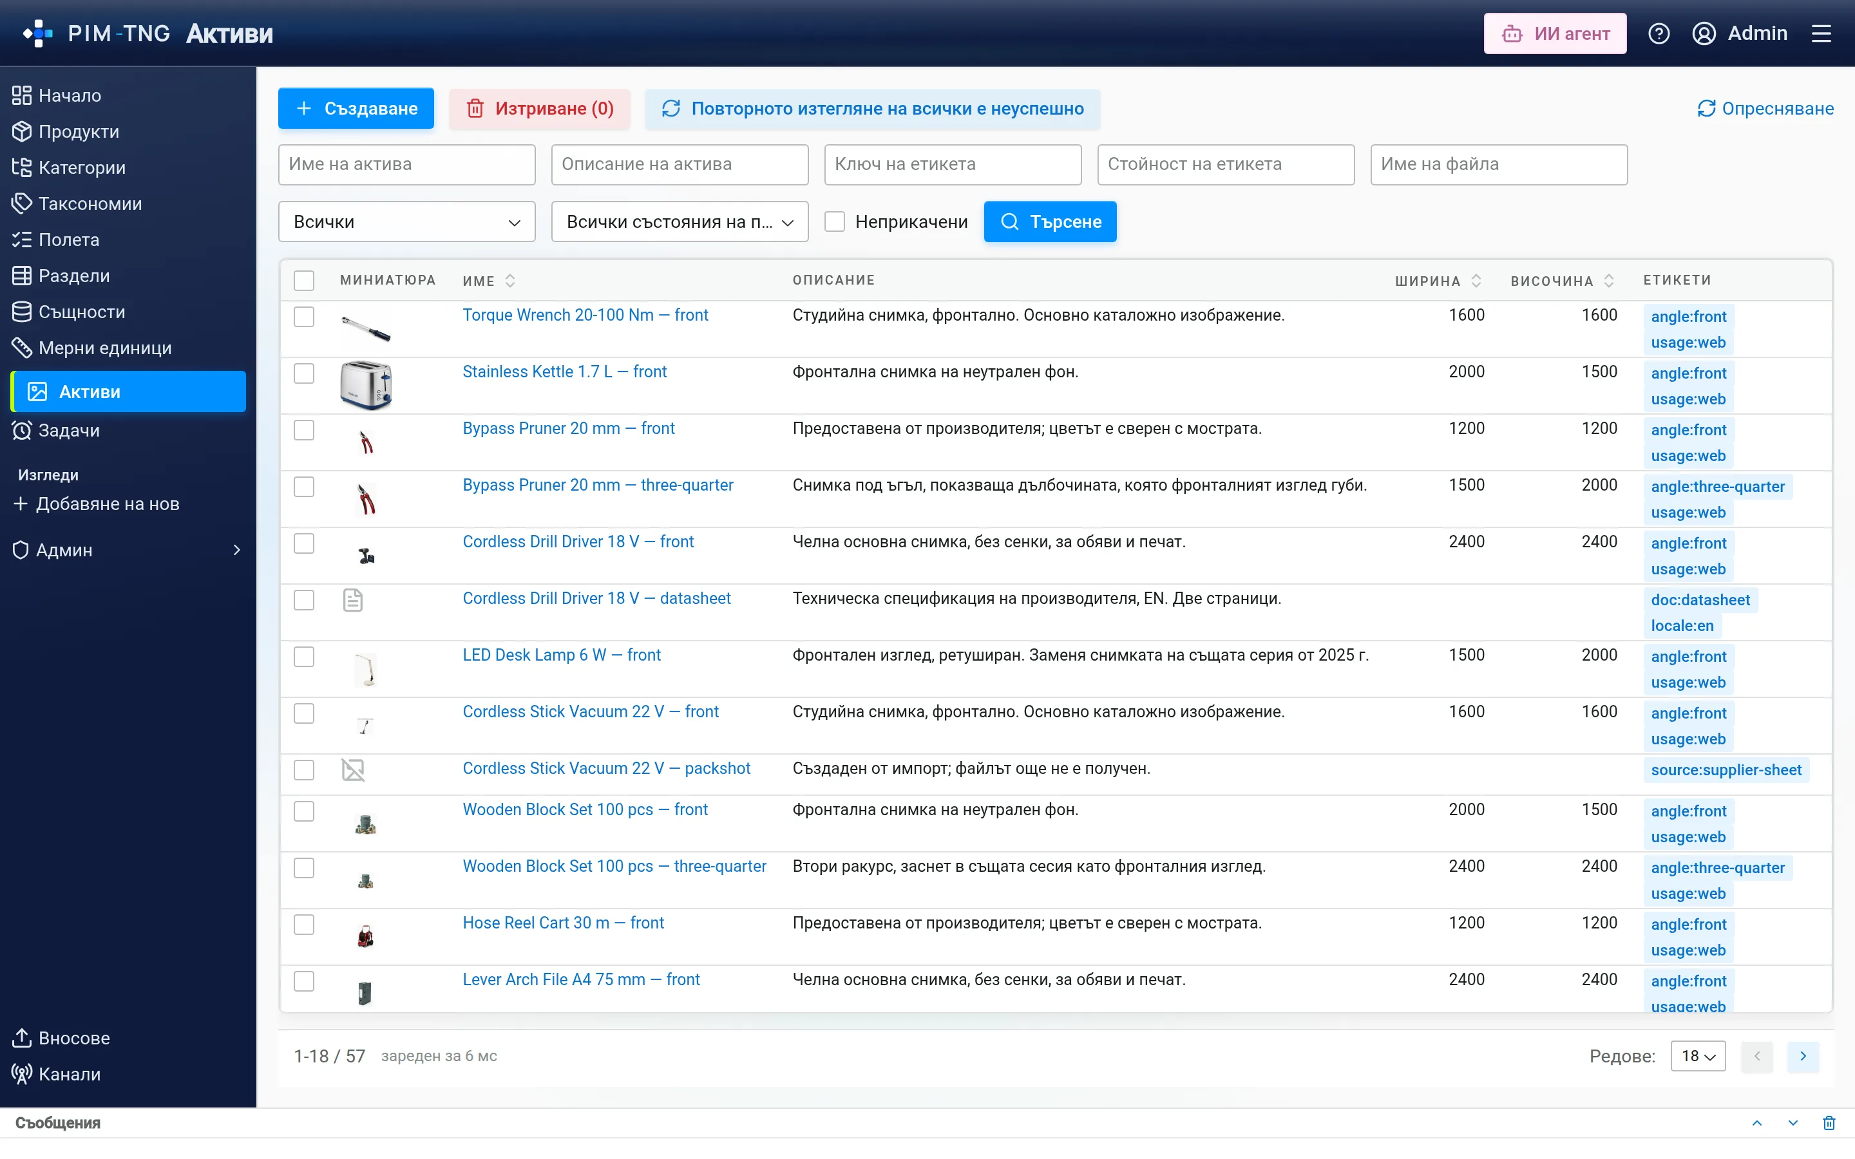This screenshot has width=1855, height=1159.
Task: Clear messages with the trash icon
Action: [1829, 1123]
